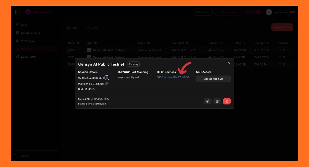The image size is (309, 167).
Task: Click 'Started At: 14/10/2025, 12:29' text
Action: (94, 99)
